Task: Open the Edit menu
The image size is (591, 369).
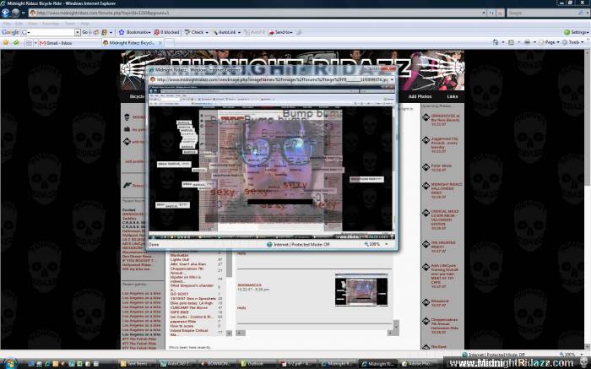Action: coord(19,24)
